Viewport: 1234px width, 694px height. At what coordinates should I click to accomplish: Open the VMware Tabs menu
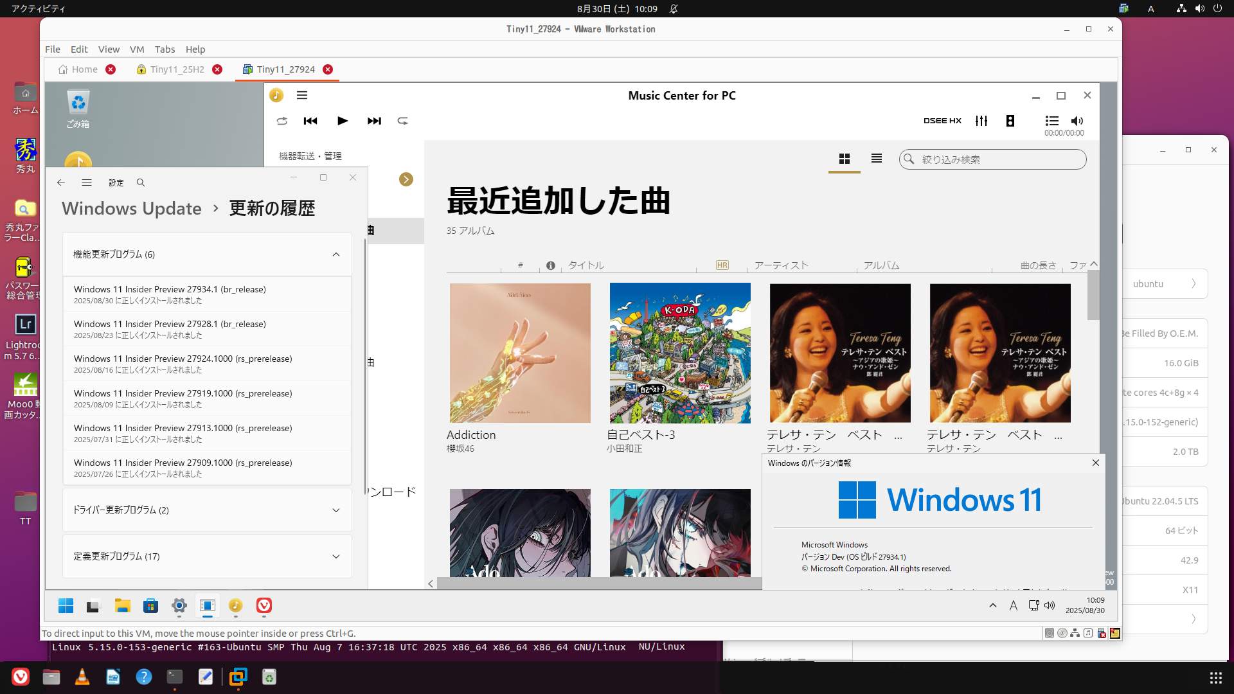[165, 49]
